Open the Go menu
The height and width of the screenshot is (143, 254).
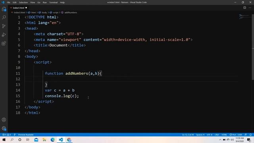(x=39, y=2)
